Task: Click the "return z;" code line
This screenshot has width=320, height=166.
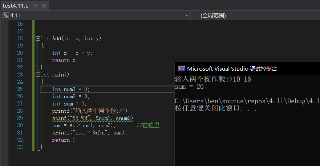Action: coord(65,60)
